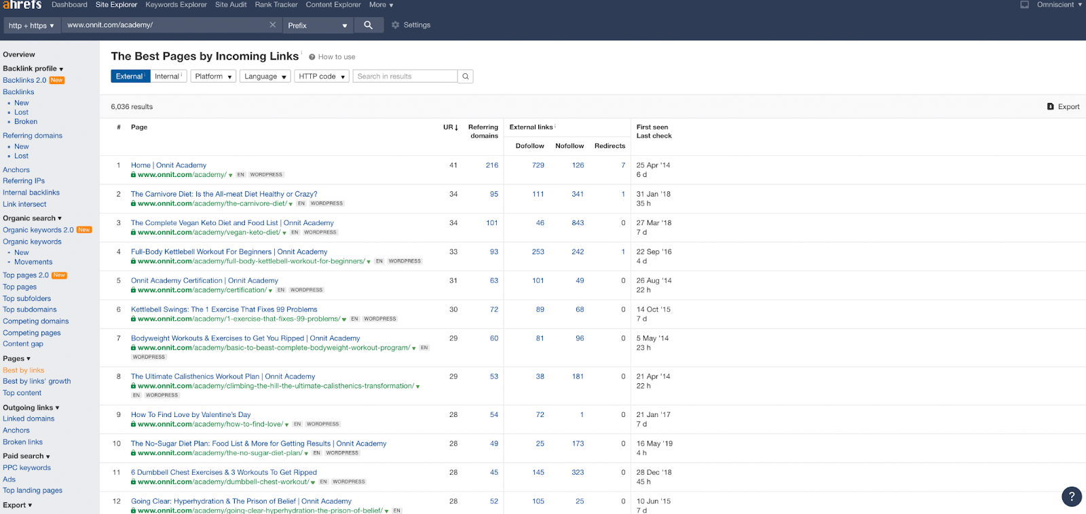Click the magnifier search button beside Prefix
The height and width of the screenshot is (514, 1086).
[x=368, y=25]
